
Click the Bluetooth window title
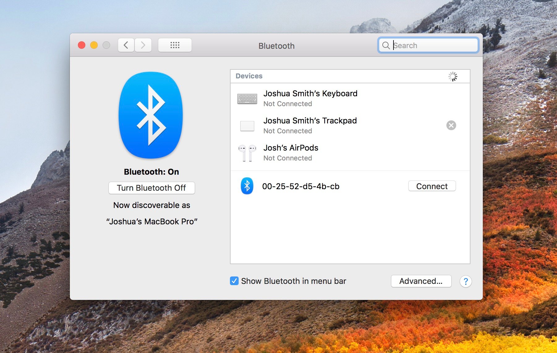[x=276, y=46]
